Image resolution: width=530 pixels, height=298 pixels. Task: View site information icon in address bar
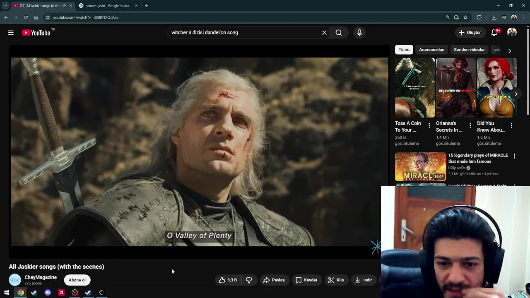[x=48, y=17]
